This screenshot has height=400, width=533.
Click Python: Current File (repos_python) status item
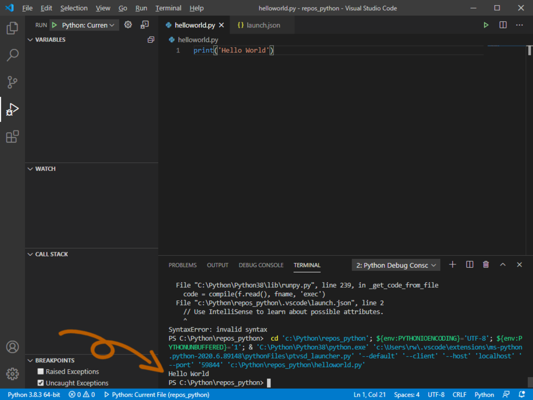pyautogui.click(x=157, y=394)
